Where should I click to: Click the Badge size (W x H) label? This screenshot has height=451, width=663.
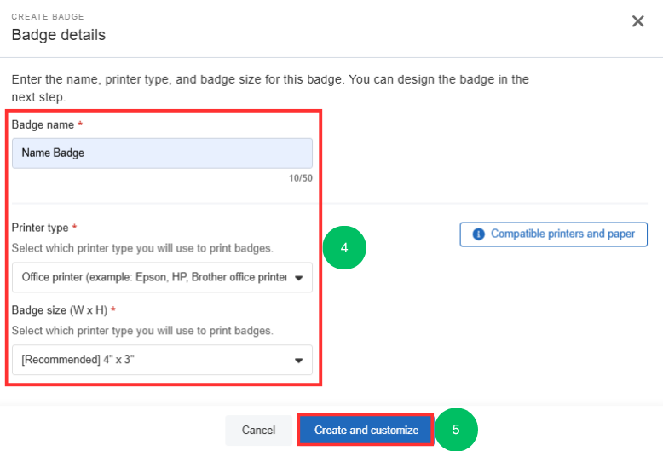(59, 310)
